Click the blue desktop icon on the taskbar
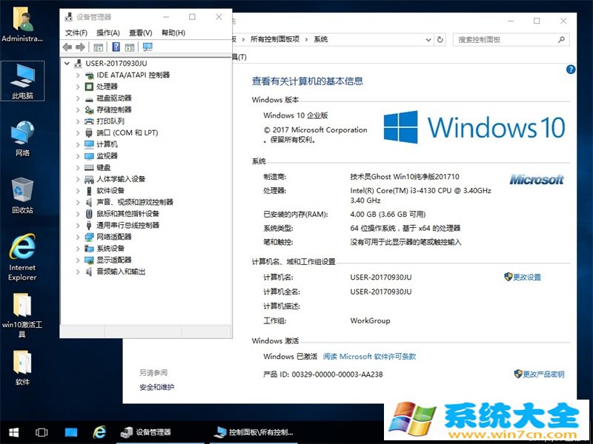Screen dimensions: 593x444 pyautogui.click(x=70, y=432)
